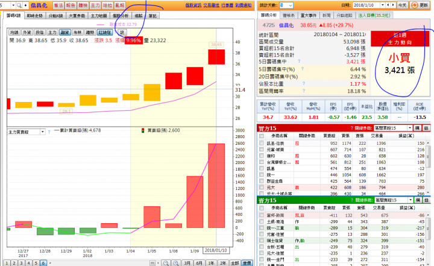Screen dimensions: 434x266
Task: Switch to the 即時走勢 tab
Action: [x=35, y=16]
